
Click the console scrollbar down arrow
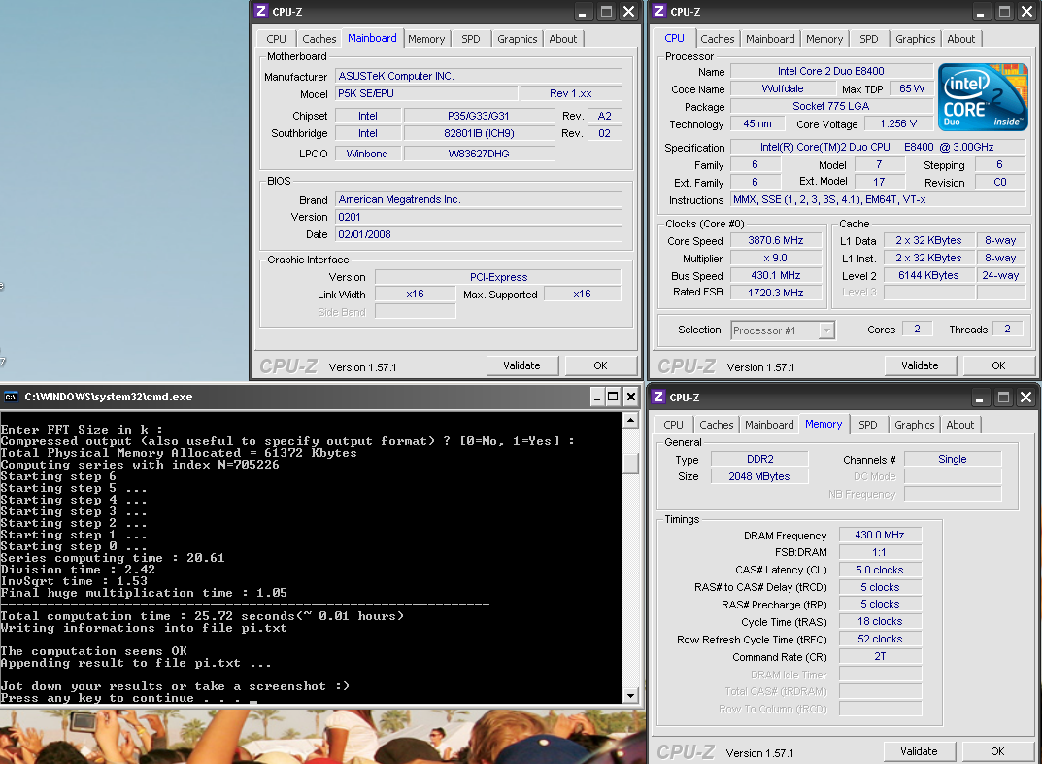(x=630, y=696)
